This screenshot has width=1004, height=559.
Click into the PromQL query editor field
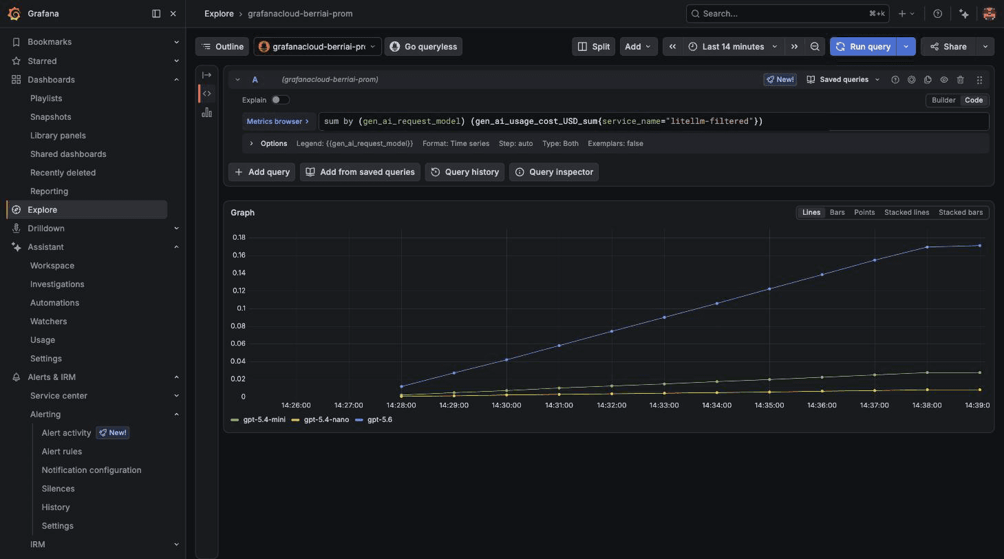tap(654, 122)
